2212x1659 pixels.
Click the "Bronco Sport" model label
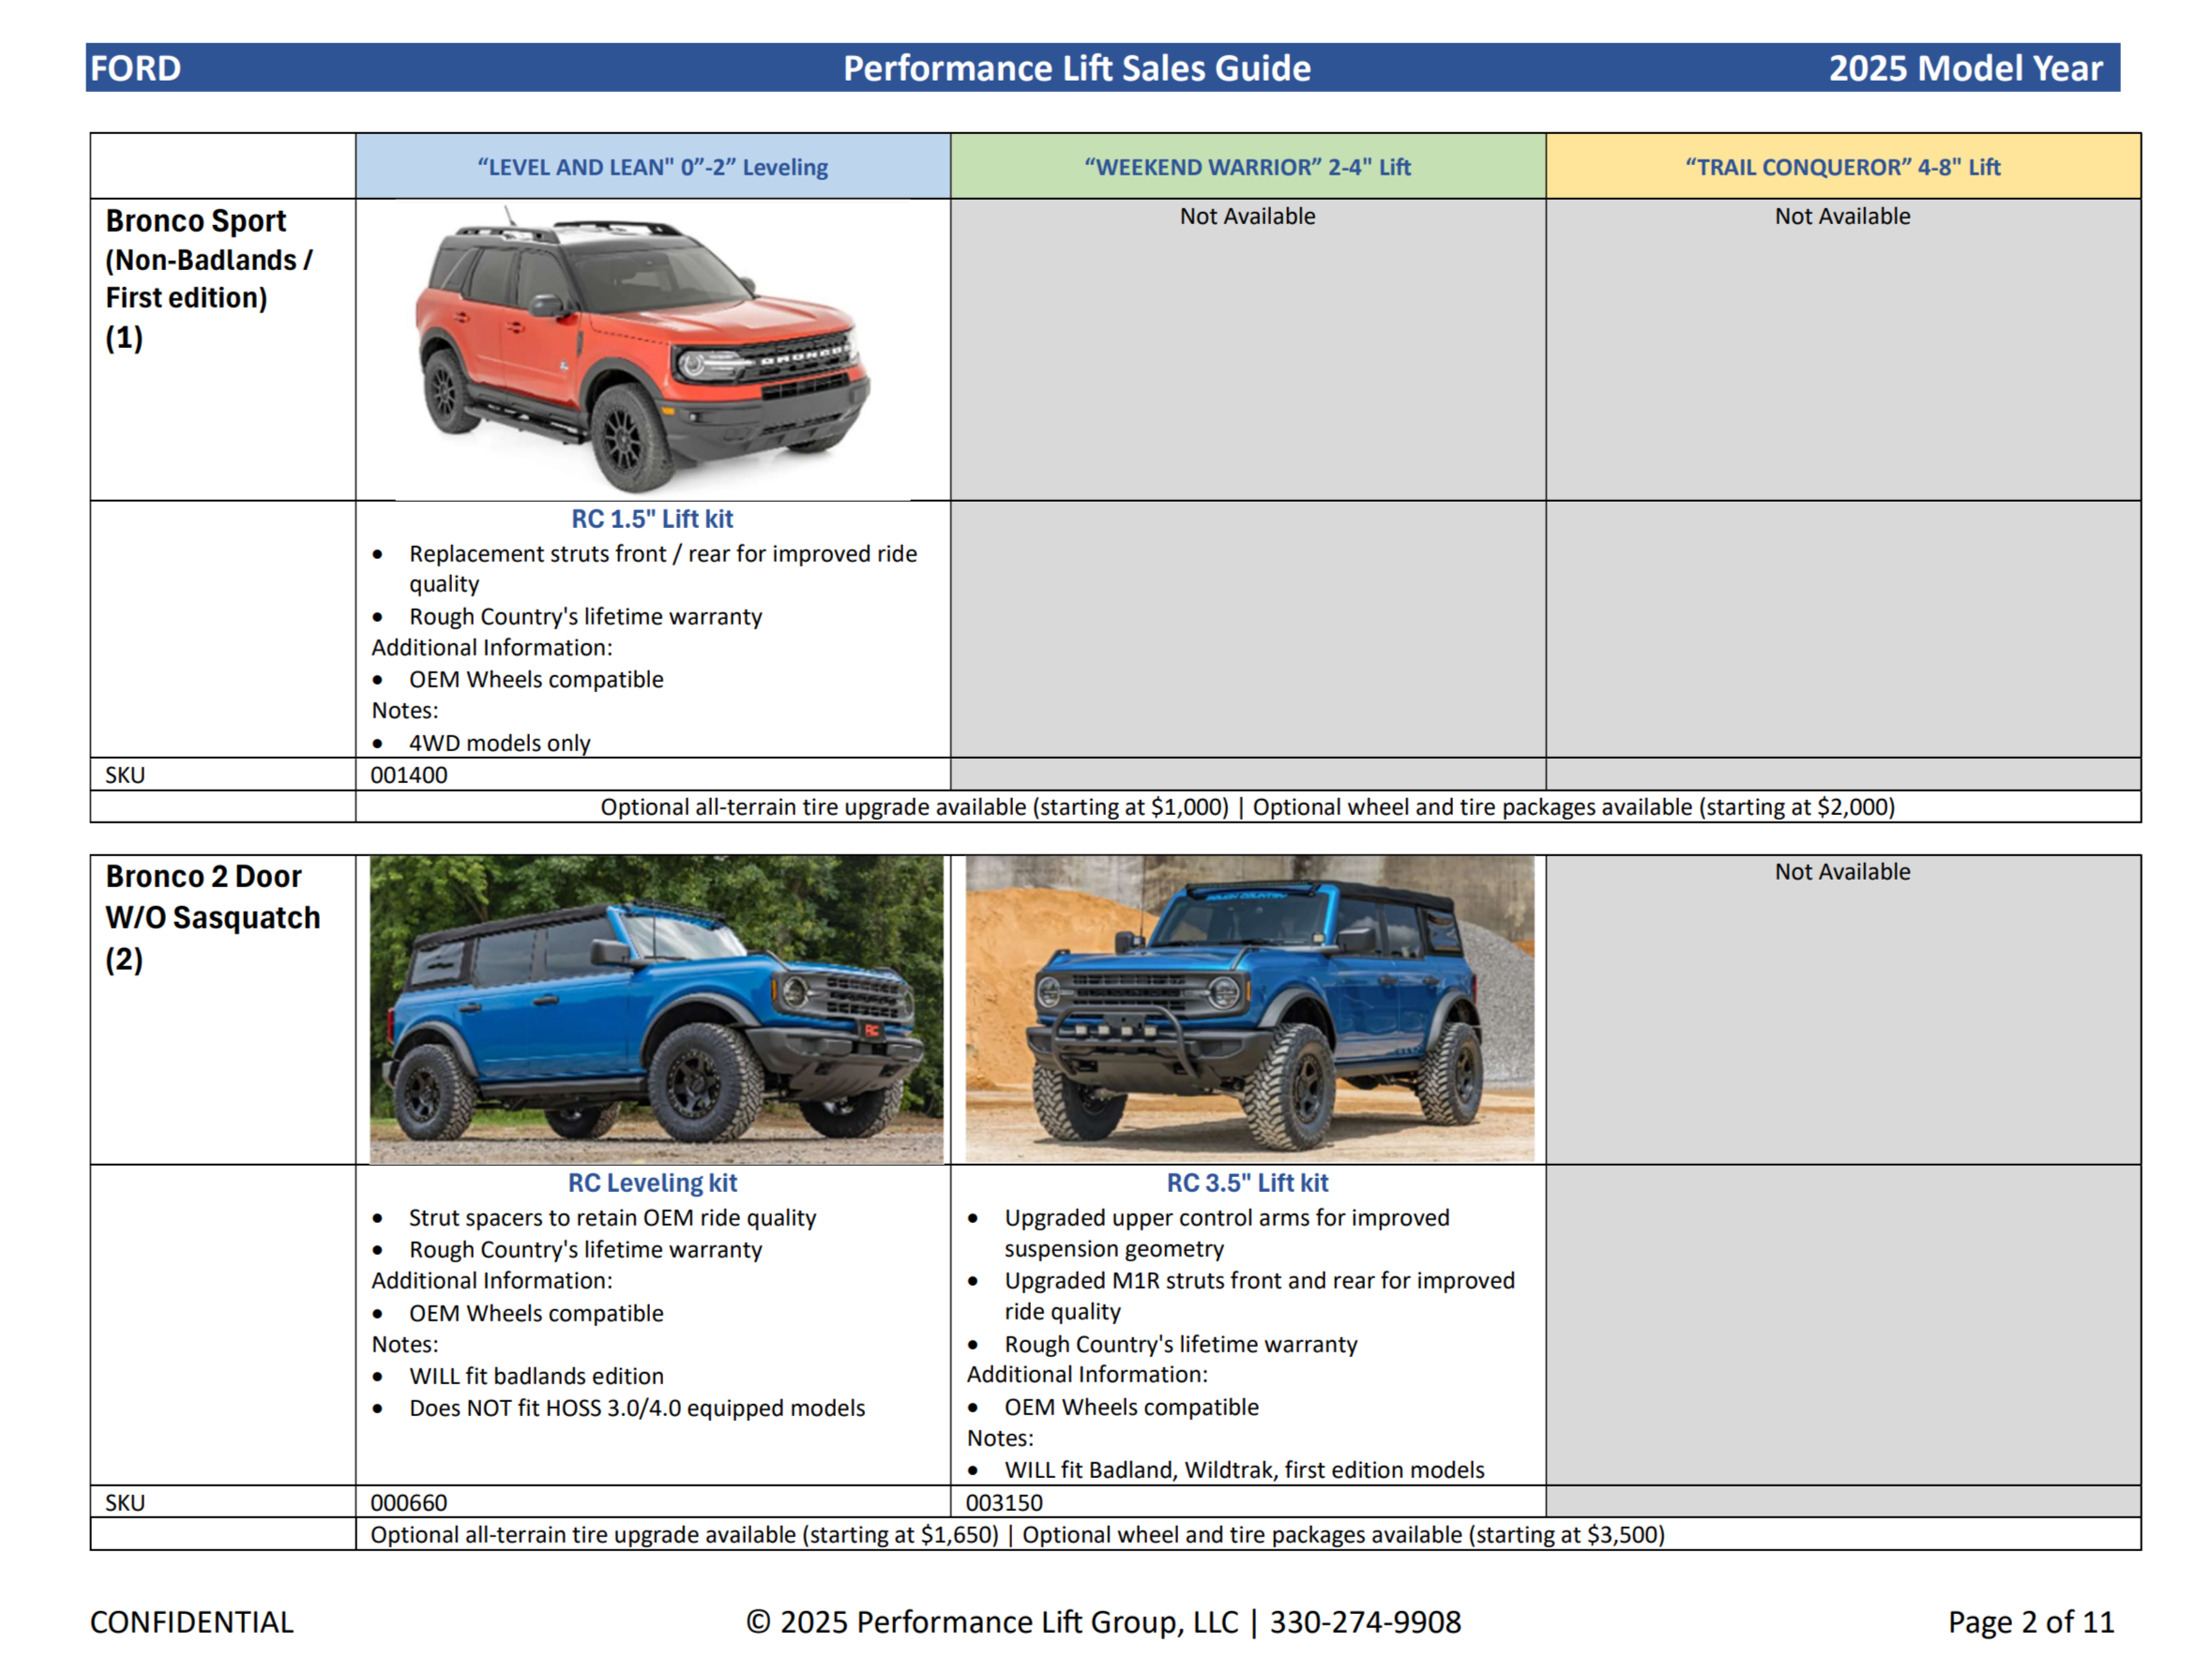pos(196,221)
